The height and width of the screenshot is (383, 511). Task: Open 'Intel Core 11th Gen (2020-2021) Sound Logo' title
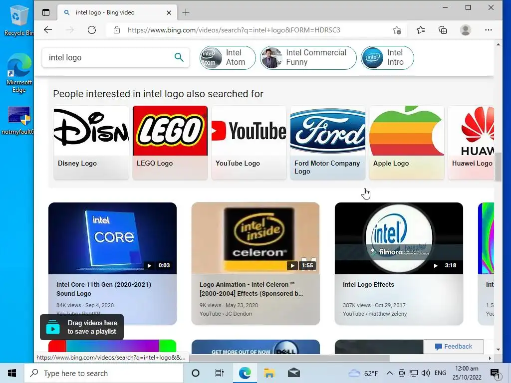[104, 289]
